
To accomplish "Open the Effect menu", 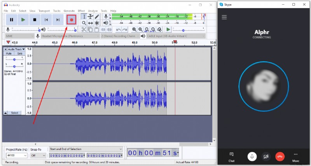I will click(x=81, y=11).
